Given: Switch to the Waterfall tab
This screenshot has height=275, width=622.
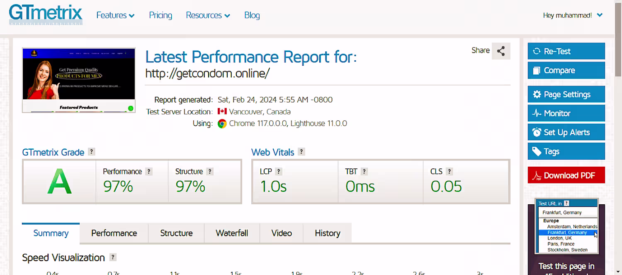Looking at the screenshot, I should pyautogui.click(x=232, y=233).
